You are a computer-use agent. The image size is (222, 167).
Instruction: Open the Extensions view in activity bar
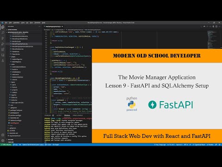click(x=3, y=50)
